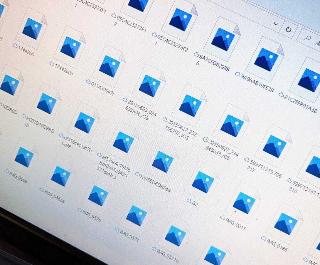Image resolution: width=320 pixels, height=265 pixels.
Task: Select the ef516c4c19f7b bdf8 file icon
Action: 85,123
